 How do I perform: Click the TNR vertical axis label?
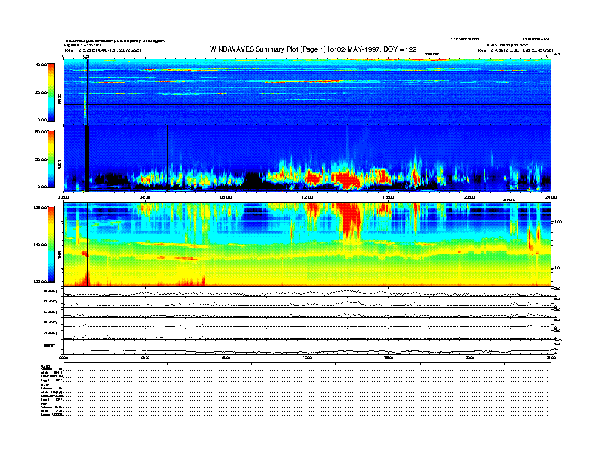(59, 256)
